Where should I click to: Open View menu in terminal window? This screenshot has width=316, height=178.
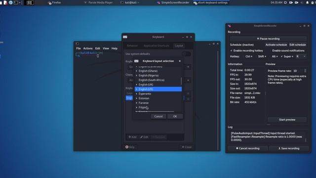(x=106, y=48)
